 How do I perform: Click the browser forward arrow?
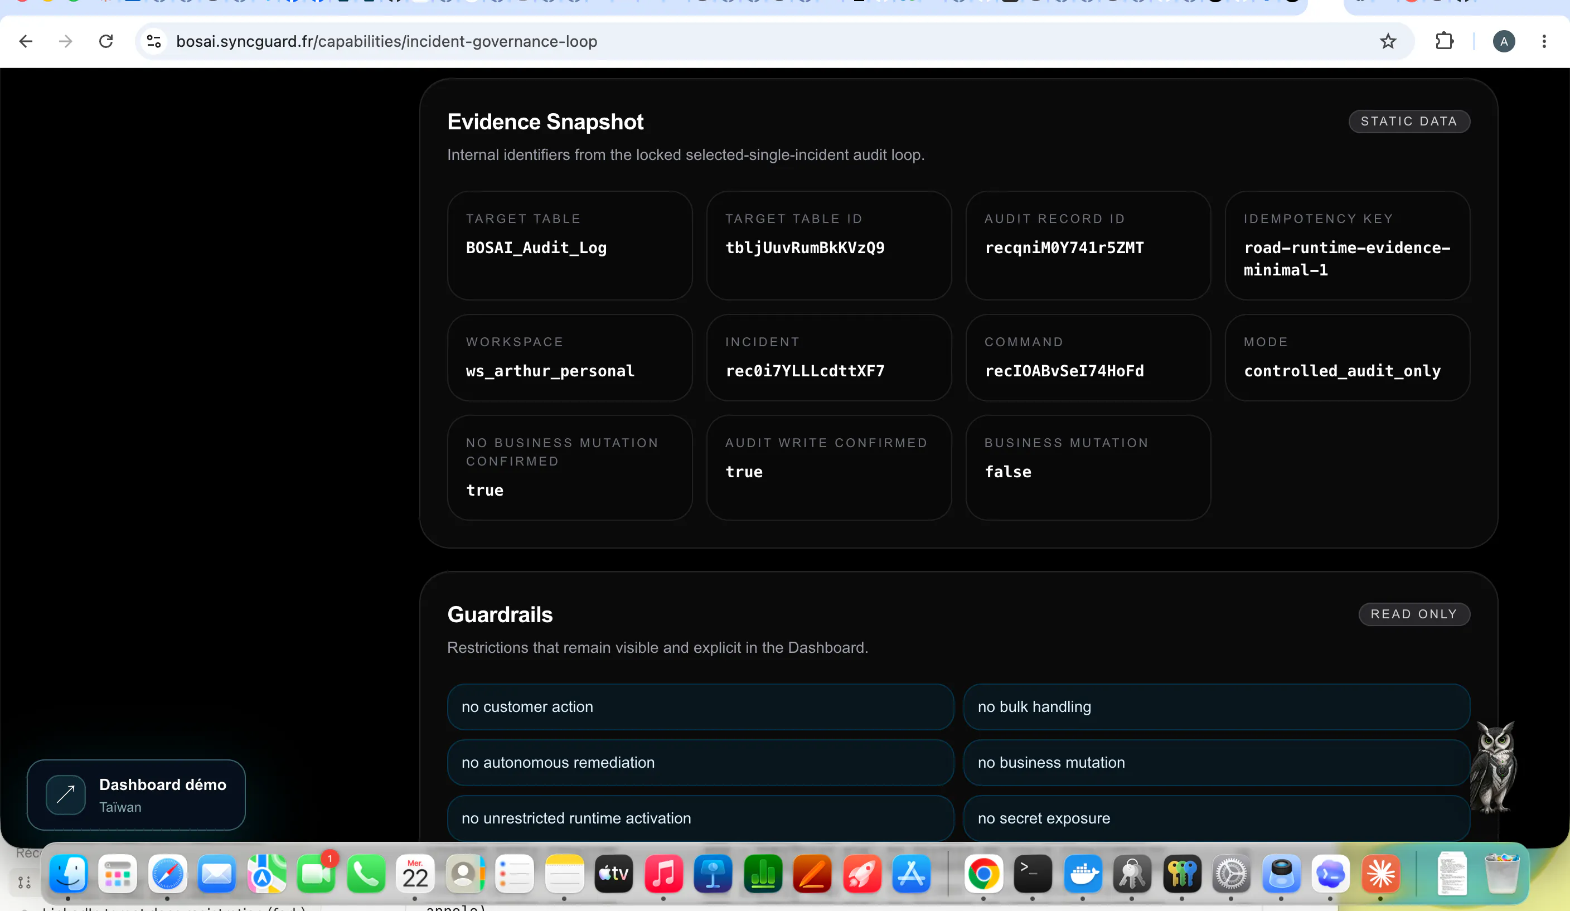65,42
